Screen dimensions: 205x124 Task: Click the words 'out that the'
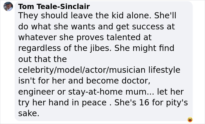pos(42,59)
